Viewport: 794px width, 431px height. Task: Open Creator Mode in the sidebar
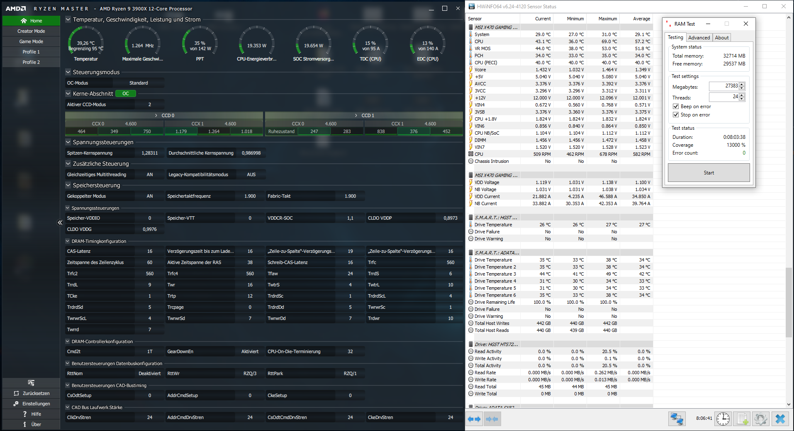click(31, 31)
